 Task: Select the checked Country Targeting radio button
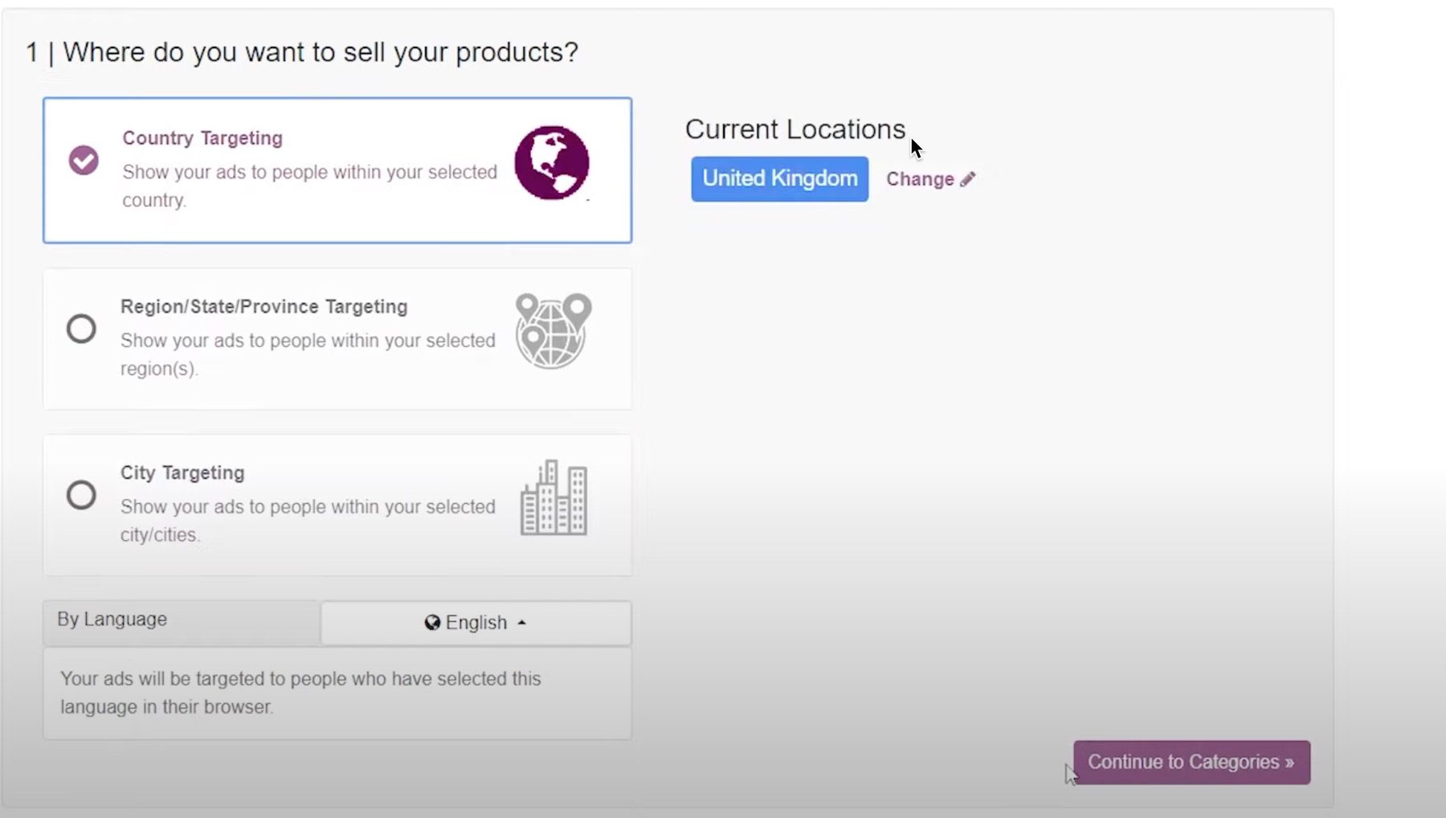[84, 160]
